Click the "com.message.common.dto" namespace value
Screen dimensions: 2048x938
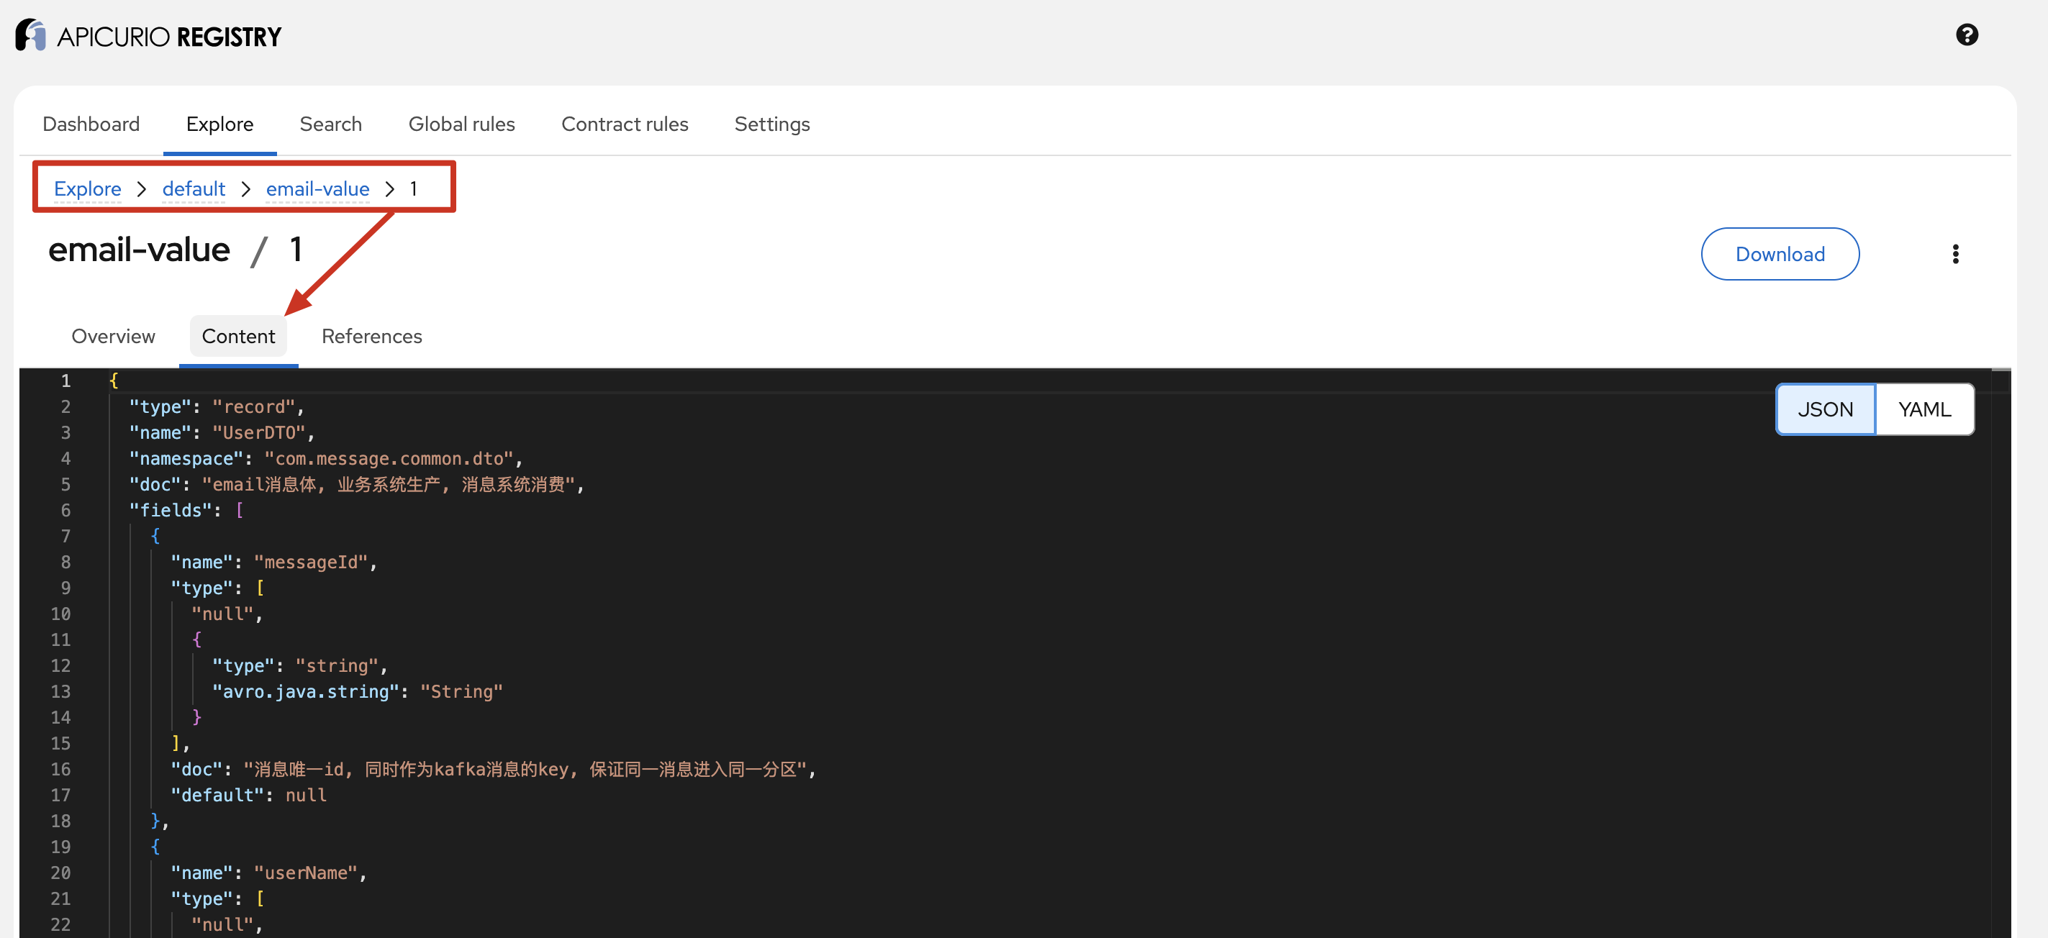click(x=389, y=459)
